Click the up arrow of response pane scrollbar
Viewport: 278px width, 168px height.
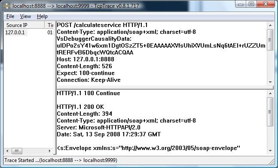(x=270, y=93)
